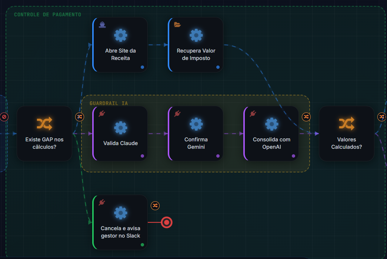This screenshot has width=387, height=259.
Task: Open the gear of Consolida com OpenAI
Action: (272, 124)
